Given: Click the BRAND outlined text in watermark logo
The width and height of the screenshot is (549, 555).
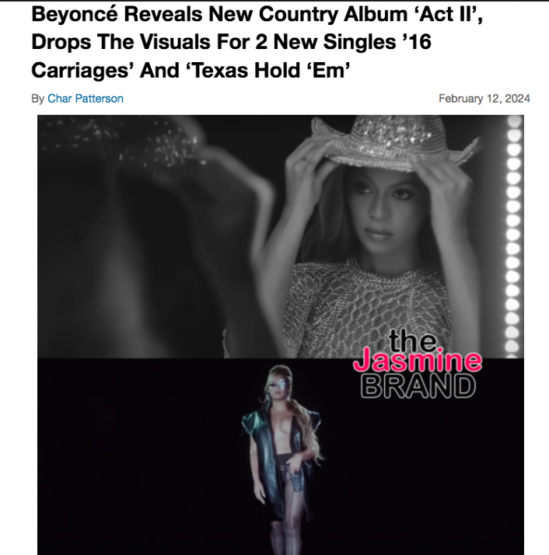Looking at the screenshot, I should point(418,386).
